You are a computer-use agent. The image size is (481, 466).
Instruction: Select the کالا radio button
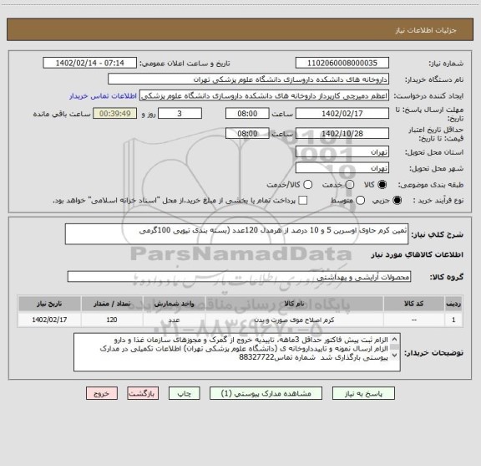(x=382, y=185)
